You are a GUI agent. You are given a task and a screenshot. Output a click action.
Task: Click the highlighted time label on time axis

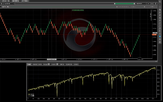(x=52, y=59)
